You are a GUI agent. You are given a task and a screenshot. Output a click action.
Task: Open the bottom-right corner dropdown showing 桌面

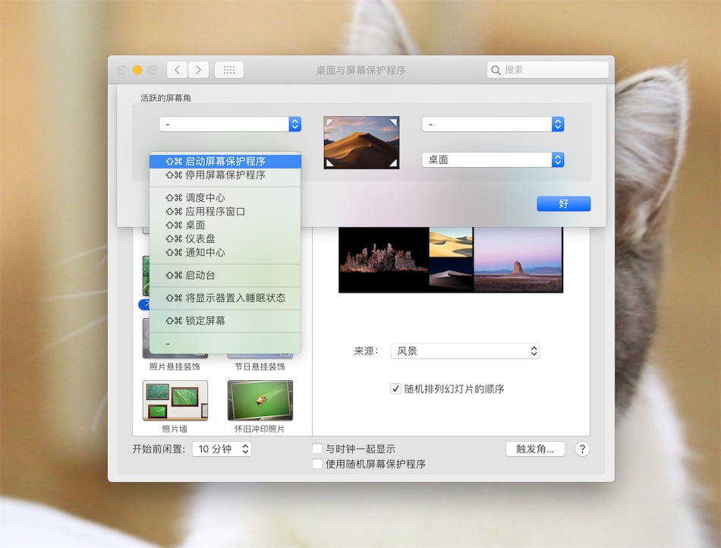click(x=493, y=160)
